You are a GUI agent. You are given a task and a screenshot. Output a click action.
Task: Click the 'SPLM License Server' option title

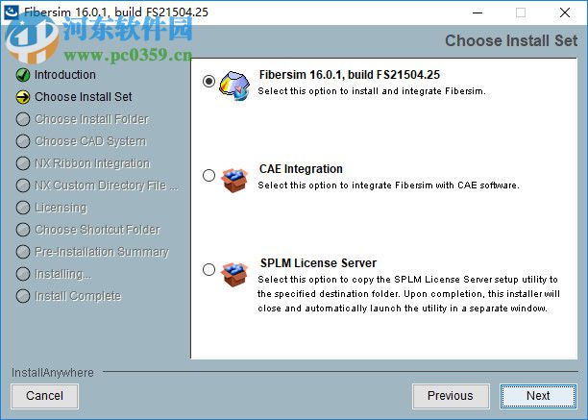318,263
